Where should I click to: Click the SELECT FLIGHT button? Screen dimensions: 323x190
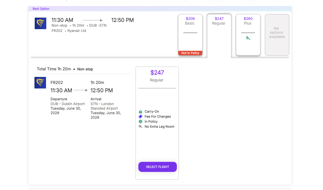[157, 167]
